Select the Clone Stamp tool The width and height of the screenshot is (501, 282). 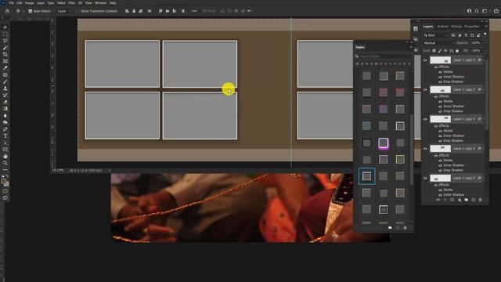click(5, 89)
